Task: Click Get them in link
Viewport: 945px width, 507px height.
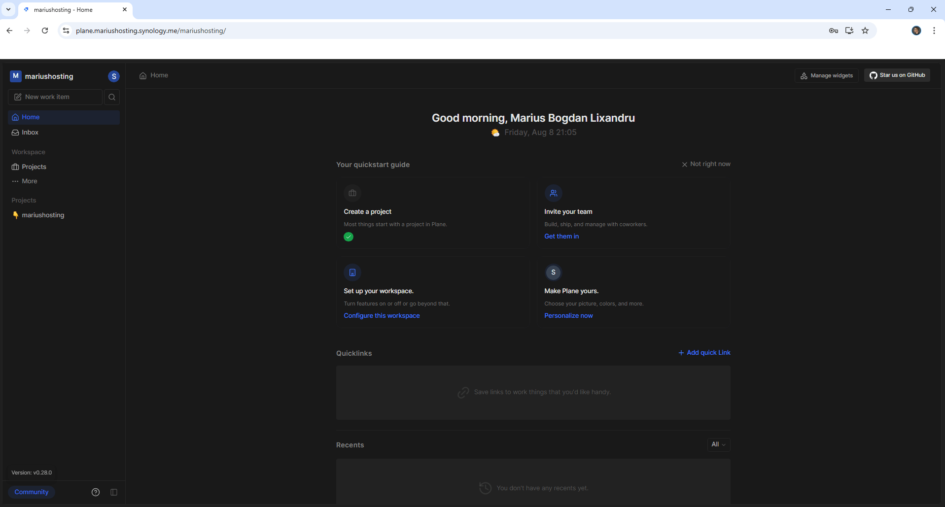Action: (561, 237)
